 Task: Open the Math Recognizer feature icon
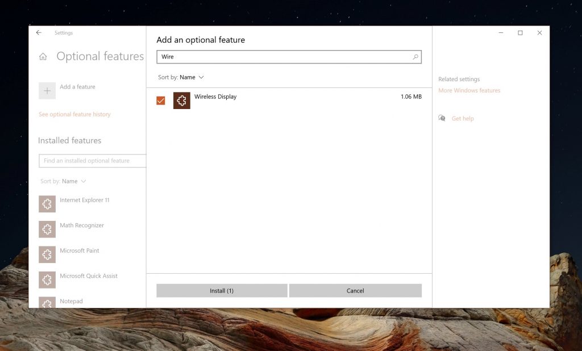(47, 229)
